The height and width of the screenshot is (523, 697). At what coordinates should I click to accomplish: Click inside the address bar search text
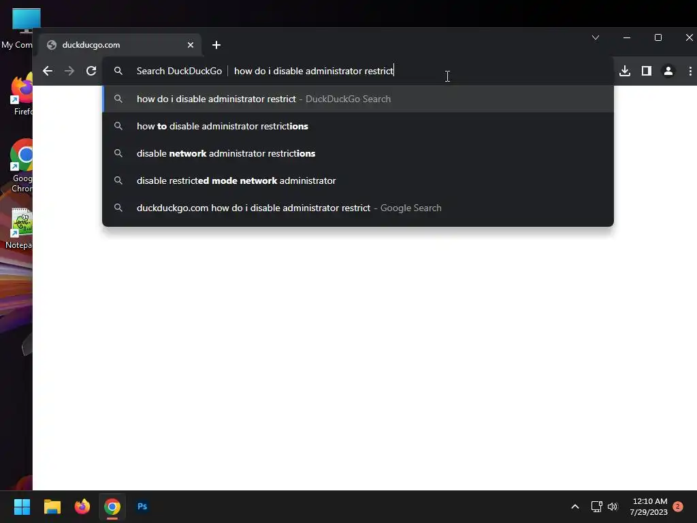coord(313,71)
